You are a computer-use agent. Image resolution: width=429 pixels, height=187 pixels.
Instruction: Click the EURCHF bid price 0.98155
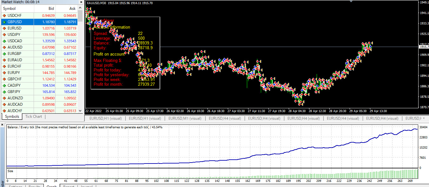[48, 66]
